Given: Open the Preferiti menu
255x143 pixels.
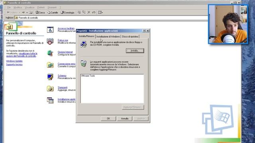Looking at the screenshot, I should [x=41, y=8].
